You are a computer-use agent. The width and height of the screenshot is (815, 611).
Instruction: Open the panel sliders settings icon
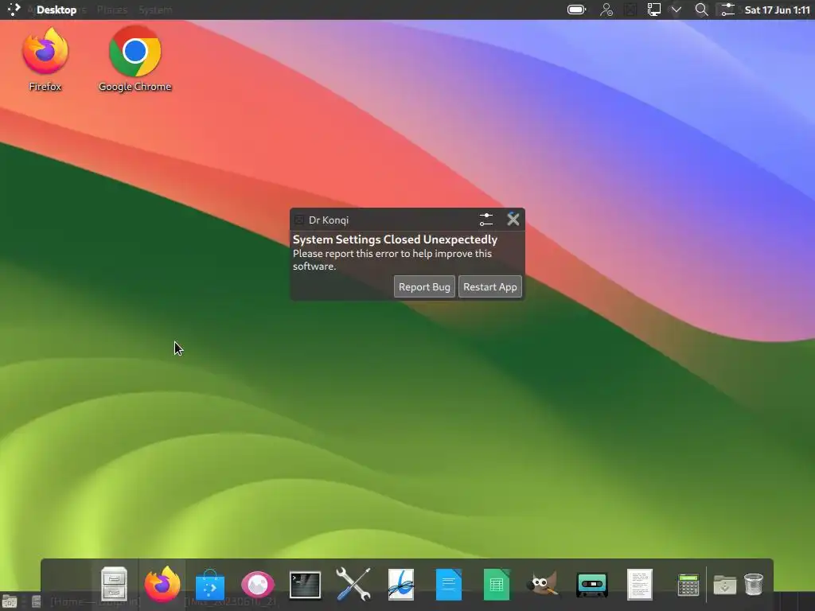point(727,10)
